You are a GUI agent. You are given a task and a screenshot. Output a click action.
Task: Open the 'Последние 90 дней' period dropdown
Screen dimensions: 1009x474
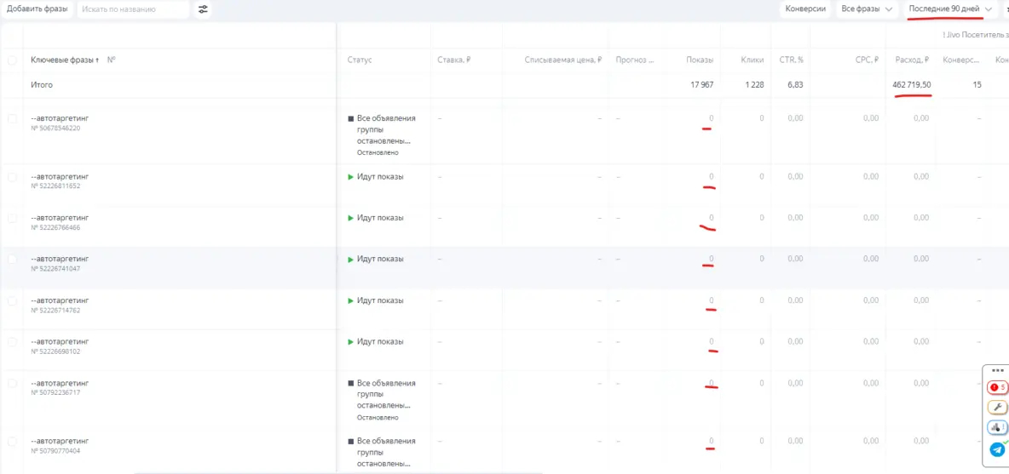tap(950, 9)
